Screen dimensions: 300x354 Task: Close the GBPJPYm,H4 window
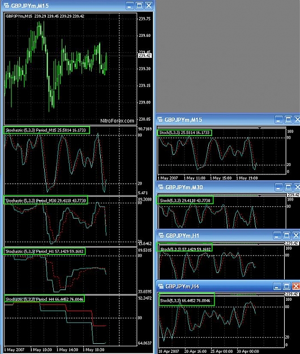(295, 287)
